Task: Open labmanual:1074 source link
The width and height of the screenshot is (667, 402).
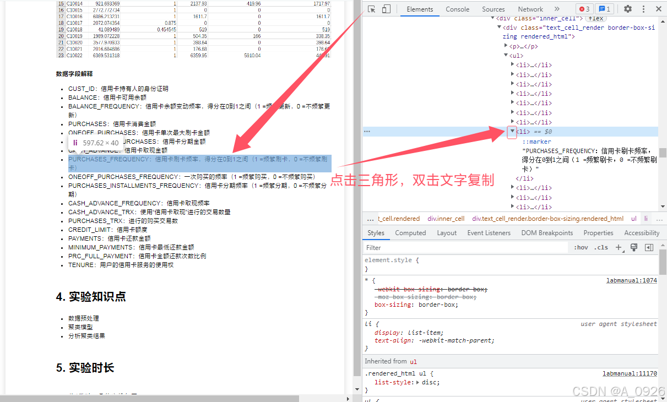Action: tap(631, 280)
